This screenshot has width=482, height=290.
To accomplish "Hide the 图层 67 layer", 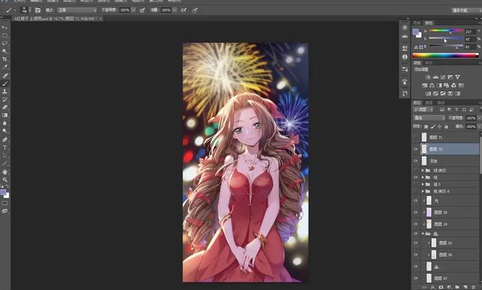I will [416, 278].
